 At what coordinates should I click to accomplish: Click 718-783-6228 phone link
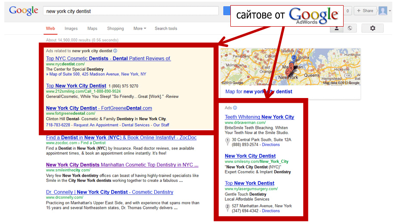[x=58, y=125]
